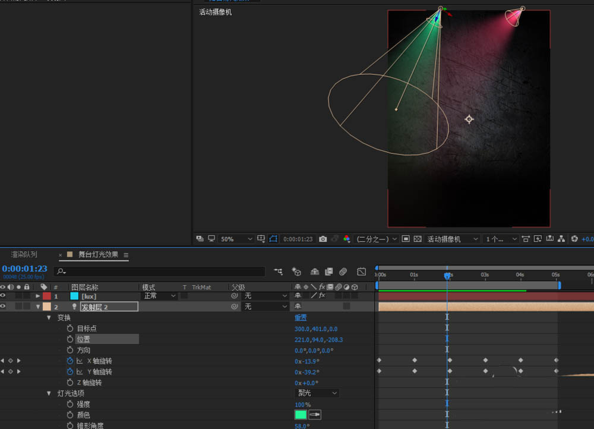594x429 pixels.
Task: Click the snapshot camera icon in viewer
Action: click(x=323, y=239)
